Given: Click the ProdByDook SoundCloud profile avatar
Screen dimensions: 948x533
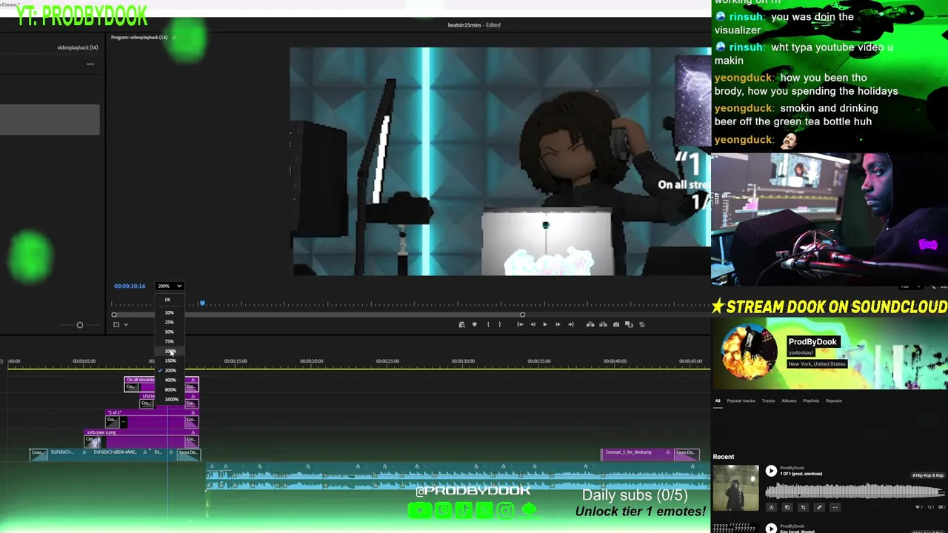Looking at the screenshot, I should [749, 352].
